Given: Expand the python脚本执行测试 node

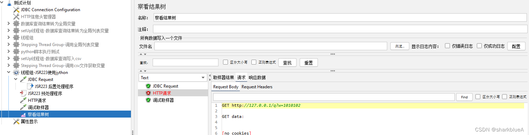Looking at the screenshot, I should (9, 52).
